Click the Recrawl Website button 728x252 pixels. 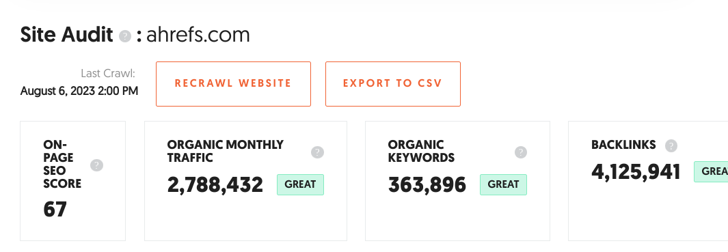[233, 84]
